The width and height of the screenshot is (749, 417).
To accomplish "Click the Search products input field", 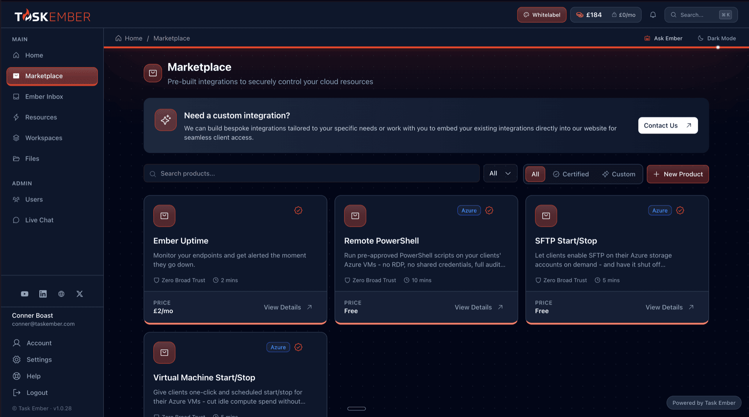I will (311, 173).
